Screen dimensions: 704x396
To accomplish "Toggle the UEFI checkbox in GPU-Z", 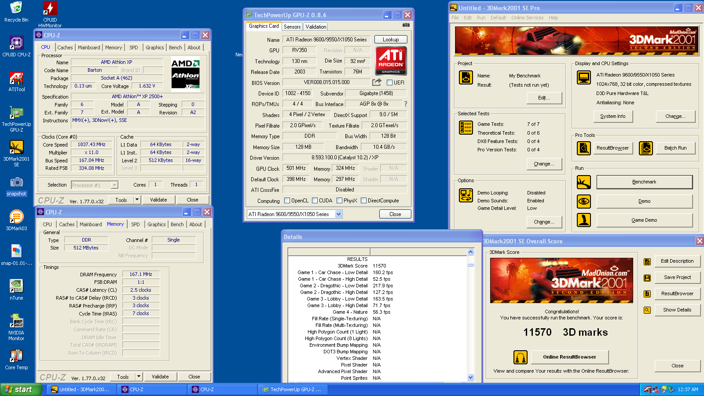I will 389,83.
